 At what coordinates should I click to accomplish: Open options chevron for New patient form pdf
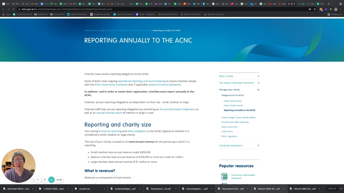click(x=248, y=189)
